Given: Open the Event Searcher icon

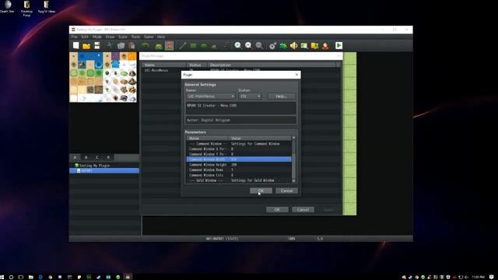Looking at the screenshot, I should [304, 46].
